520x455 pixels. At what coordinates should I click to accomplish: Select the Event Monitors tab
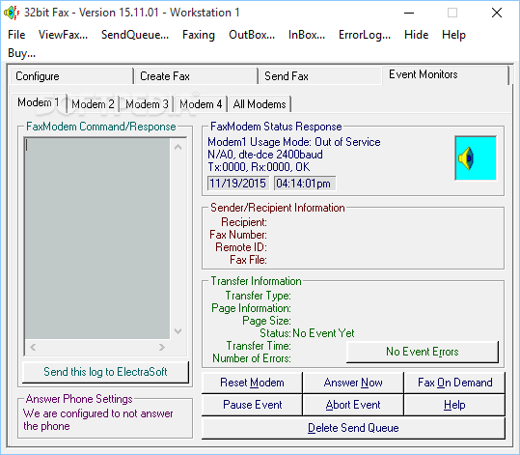click(446, 74)
